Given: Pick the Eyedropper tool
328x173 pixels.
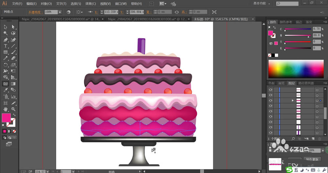Looking at the screenshot, I should 6,90.
